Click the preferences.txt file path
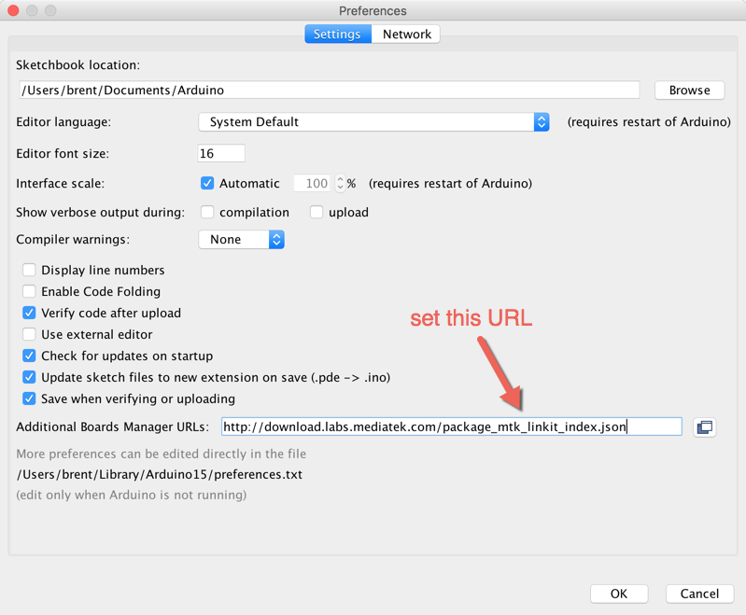 (x=160, y=475)
